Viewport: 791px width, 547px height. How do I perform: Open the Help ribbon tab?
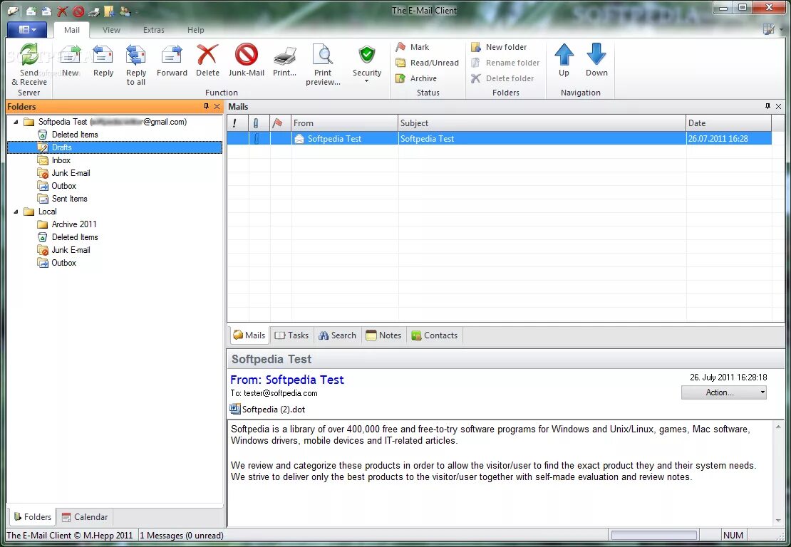(x=196, y=30)
